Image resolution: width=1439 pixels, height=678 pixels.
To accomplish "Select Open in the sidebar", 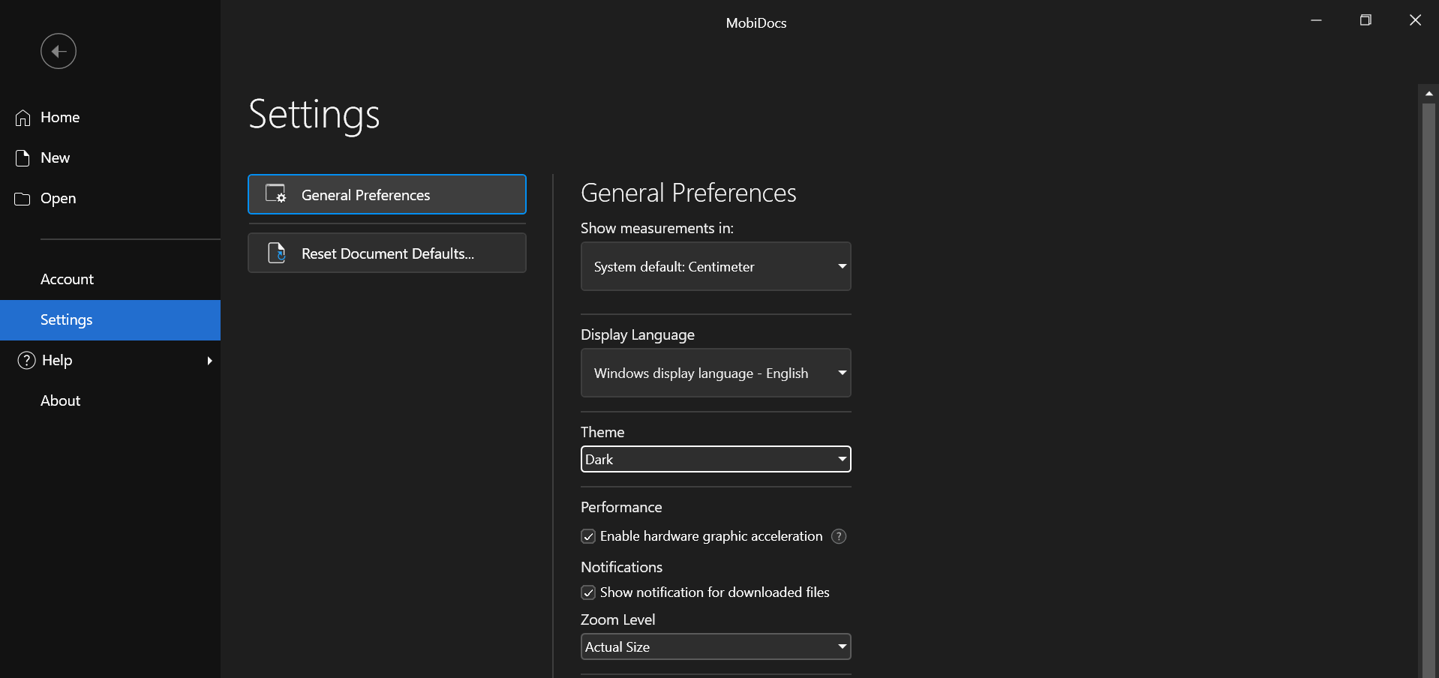I will pos(110,199).
